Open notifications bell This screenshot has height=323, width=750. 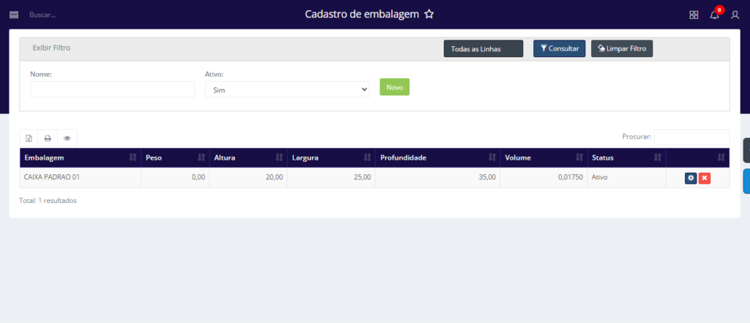tap(714, 15)
